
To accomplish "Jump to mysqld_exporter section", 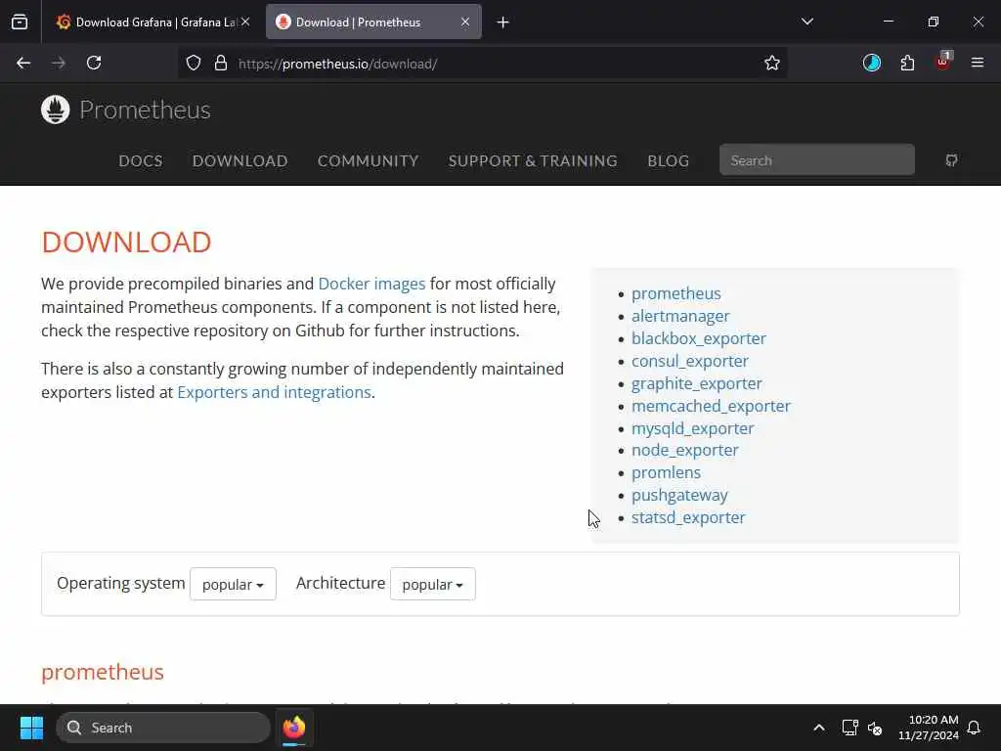I will [693, 428].
